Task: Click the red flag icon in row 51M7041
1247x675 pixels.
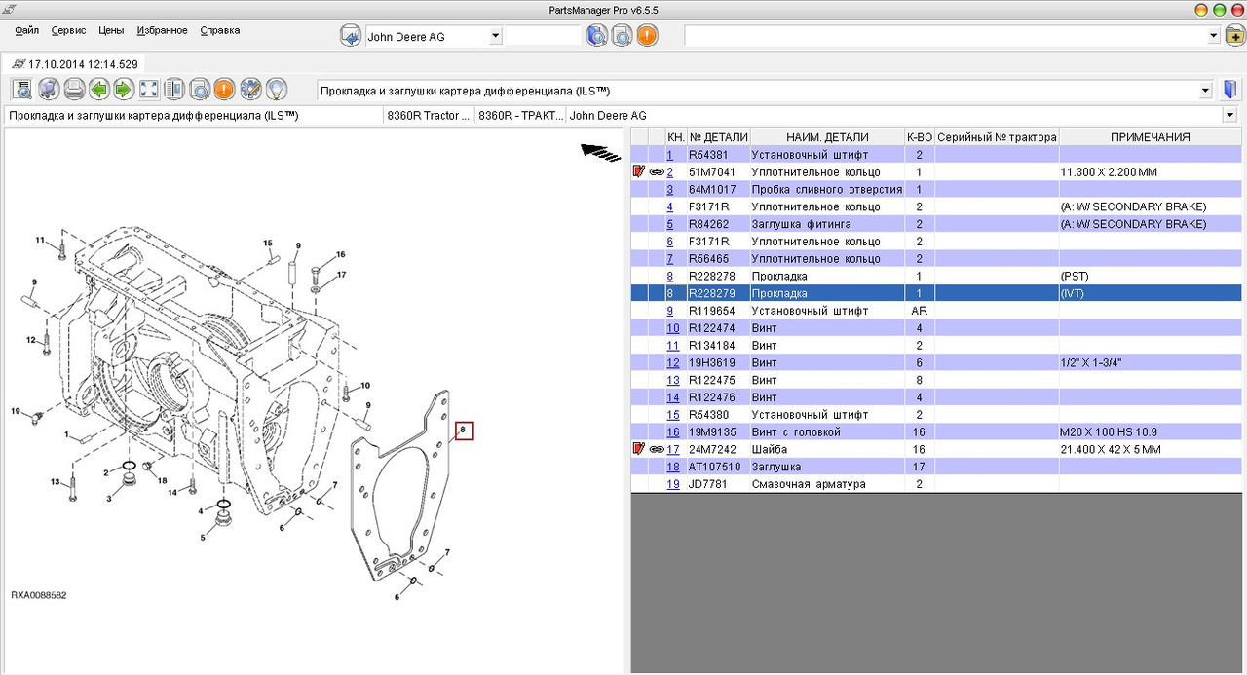Action: pyautogui.click(x=639, y=171)
